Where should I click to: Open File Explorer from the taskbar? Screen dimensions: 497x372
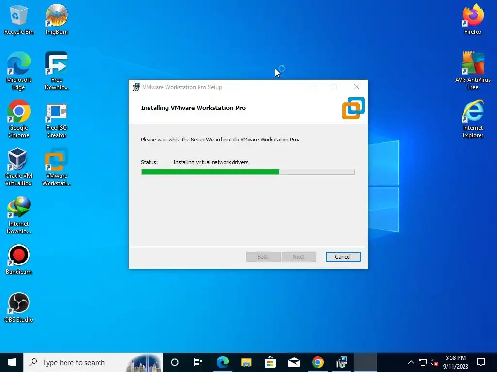click(246, 362)
